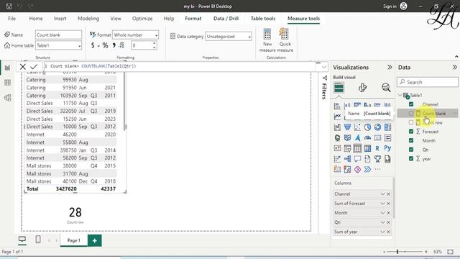Open Channel column well dropdown arrow
This screenshot has width=460, height=259.
pyautogui.click(x=382, y=194)
